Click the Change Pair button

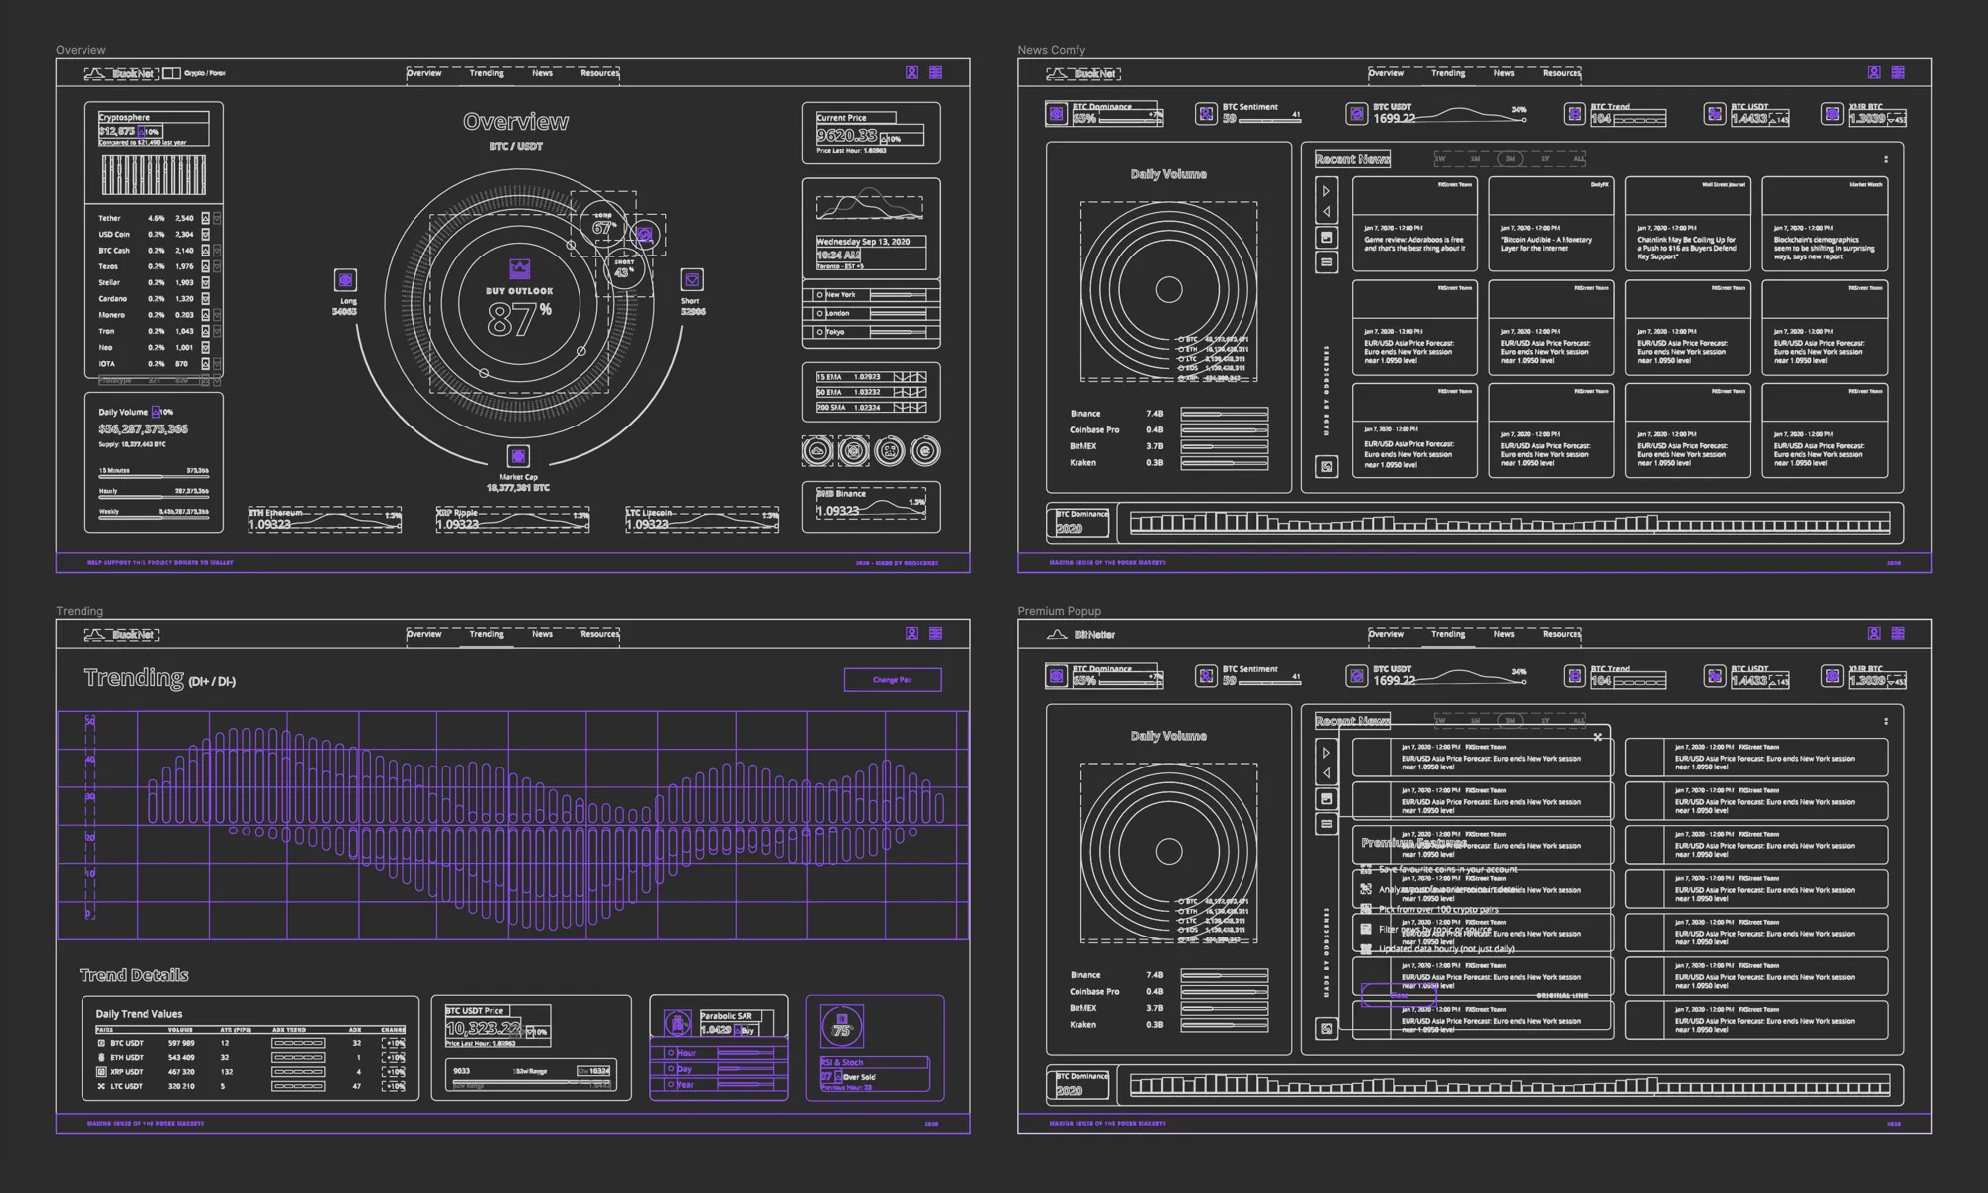893,680
